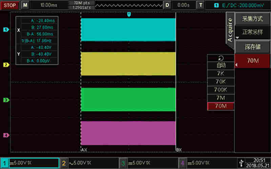Click the 10.00ms timebase readout

point(49,5)
